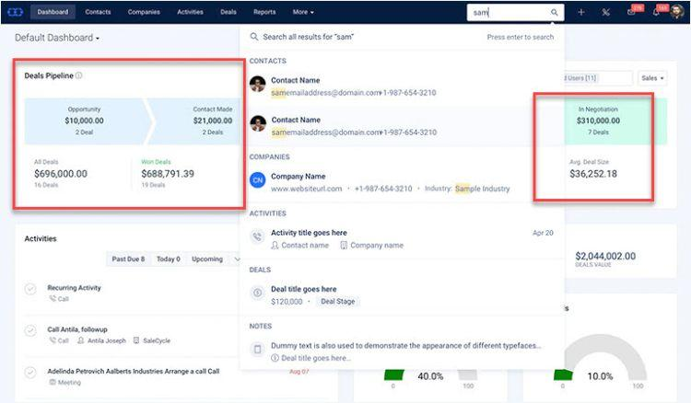Open the Company Name search result
This screenshot has width=691, height=403.
[402, 182]
